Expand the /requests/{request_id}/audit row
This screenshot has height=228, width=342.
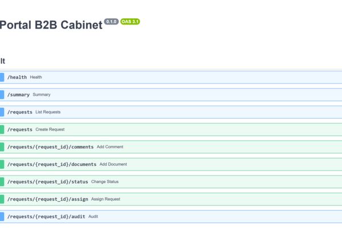point(171,217)
